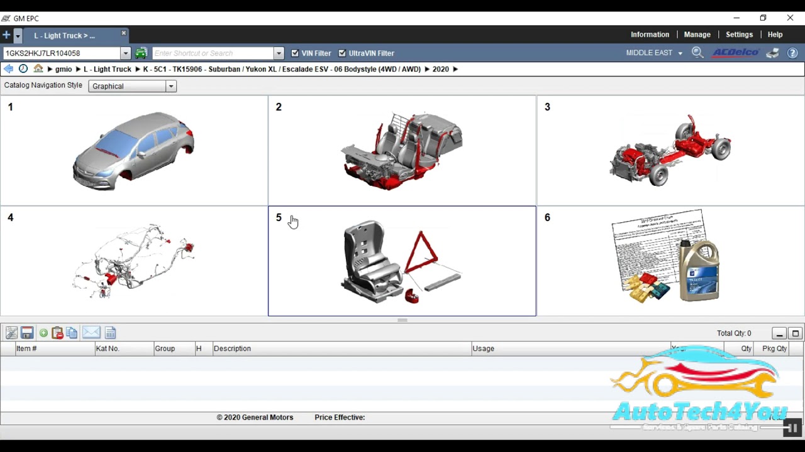805x452 pixels.
Task: Click the panel splitter grip handle
Action: [x=402, y=320]
